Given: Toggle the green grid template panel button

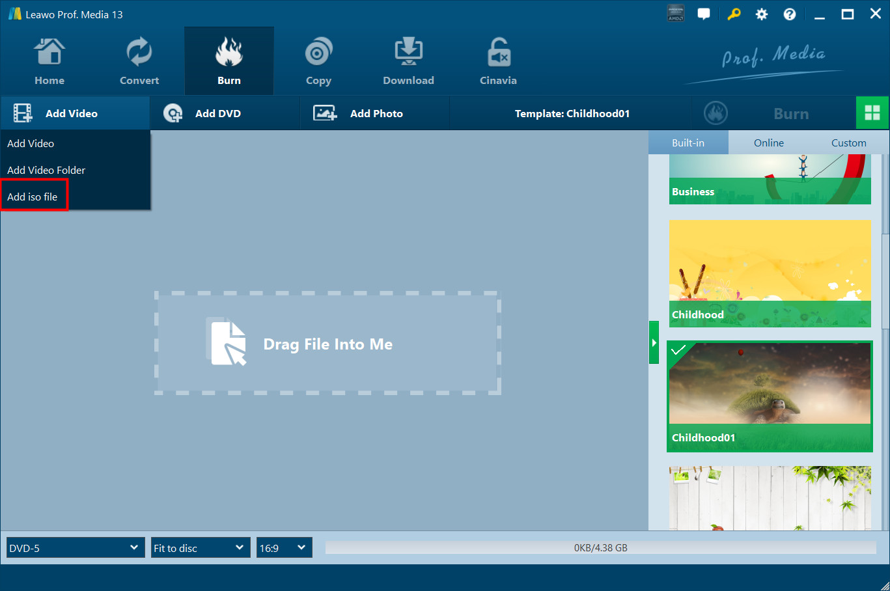Looking at the screenshot, I should (872, 113).
